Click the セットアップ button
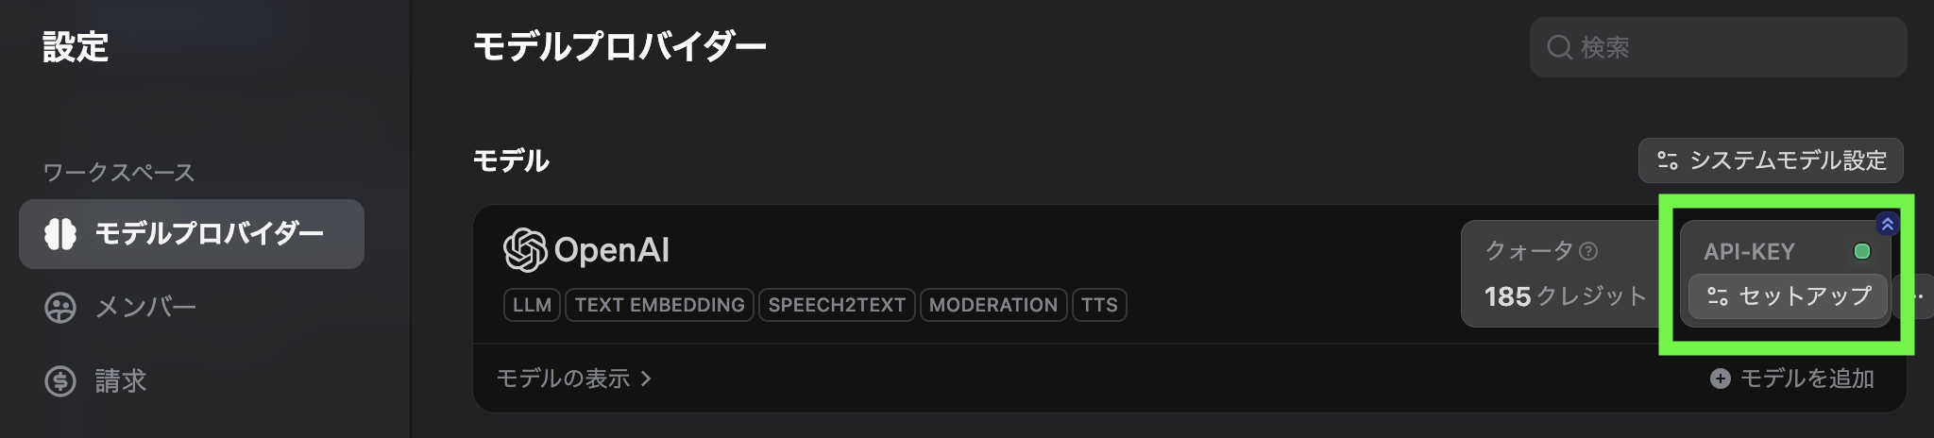 (x=1788, y=297)
